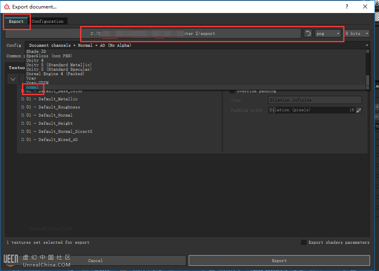This screenshot has height=271, width=379.
Task: Click the Dilation pixels padding width slider
Action: point(311,110)
